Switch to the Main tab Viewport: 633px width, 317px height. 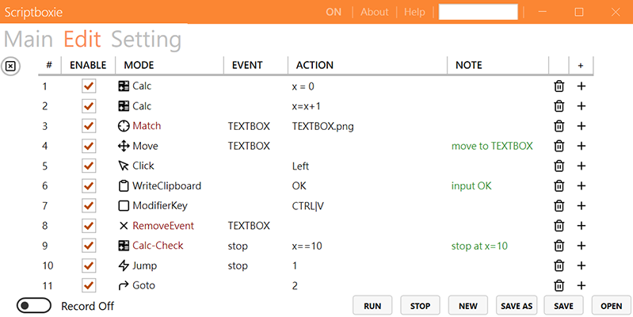(29, 40)
